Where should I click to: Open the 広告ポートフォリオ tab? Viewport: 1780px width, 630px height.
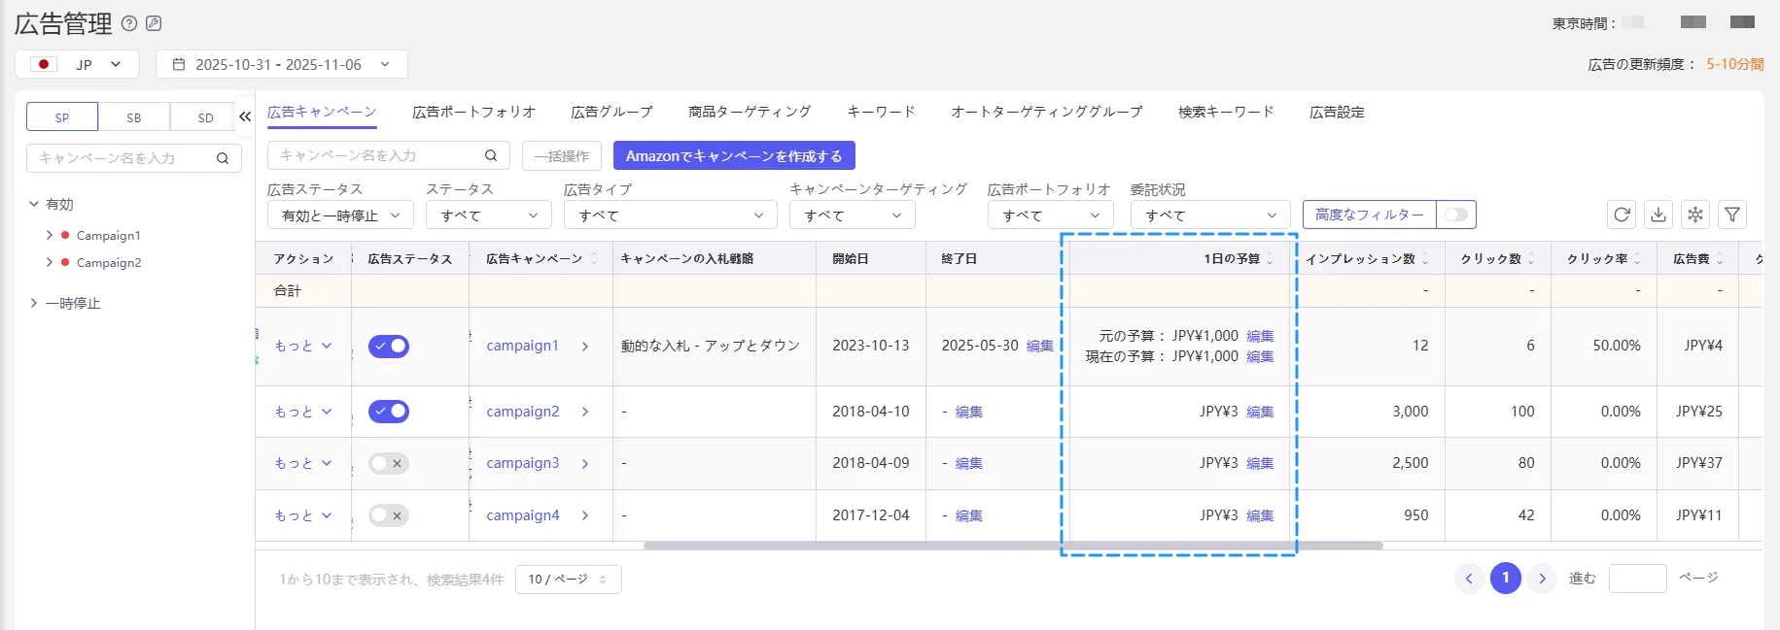[473, 112]
